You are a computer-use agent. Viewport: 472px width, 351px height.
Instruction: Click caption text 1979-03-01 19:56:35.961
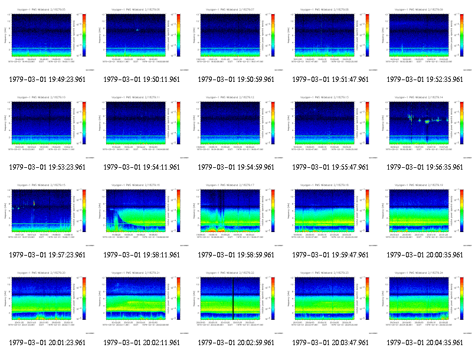coord(425,167)
